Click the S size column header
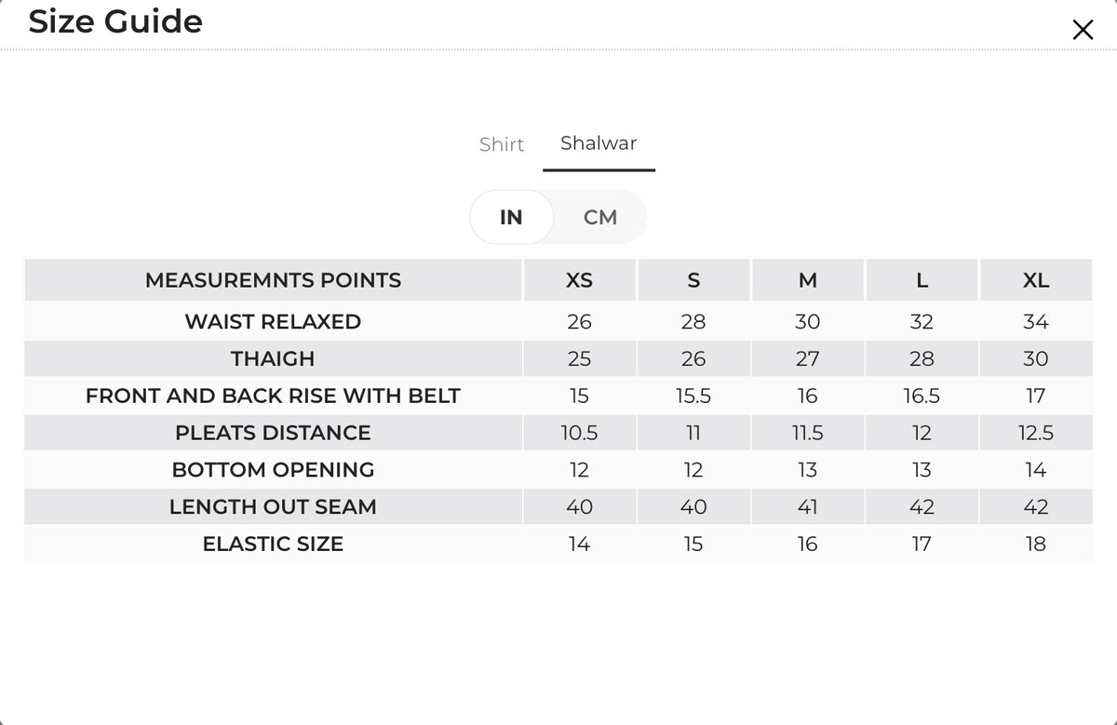Screen dimensions: 1117x725 693,280
